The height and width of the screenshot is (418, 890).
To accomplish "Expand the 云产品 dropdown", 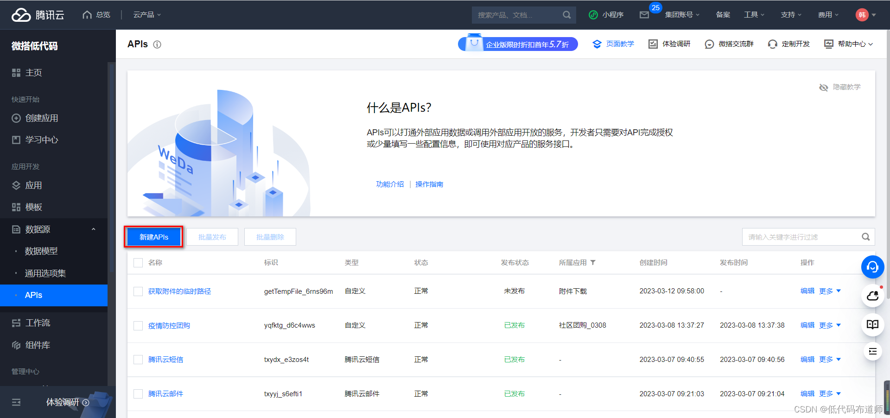I will point(147,15).
